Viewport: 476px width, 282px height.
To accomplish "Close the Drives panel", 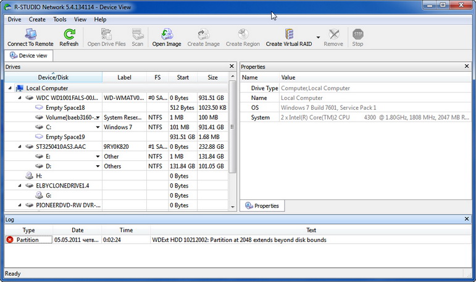I will point(232,66).
